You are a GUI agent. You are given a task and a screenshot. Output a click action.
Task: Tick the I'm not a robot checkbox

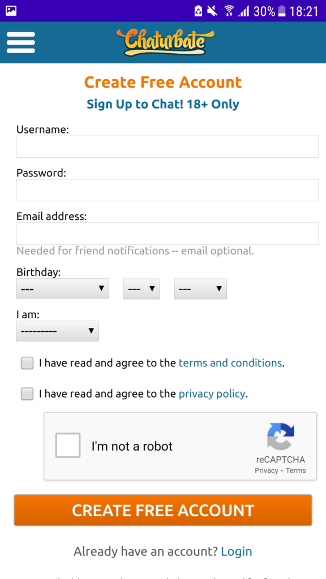pyautogui.click(x=68, y=446)
